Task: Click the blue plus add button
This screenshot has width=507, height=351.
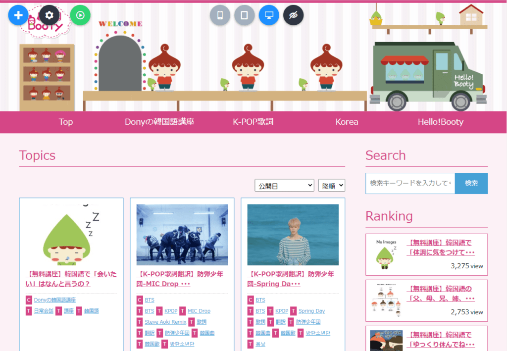Action: pyautogui.click(x=18, y=15)
